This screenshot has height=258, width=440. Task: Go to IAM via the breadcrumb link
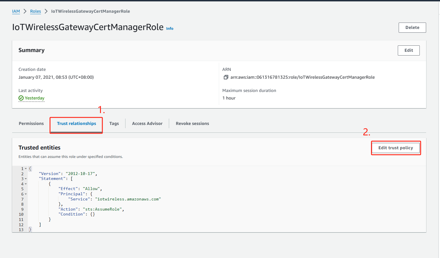[16, 11]
